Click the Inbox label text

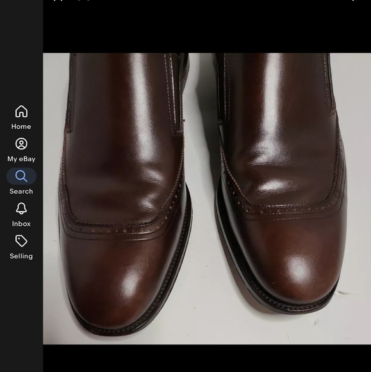(21, 224)
